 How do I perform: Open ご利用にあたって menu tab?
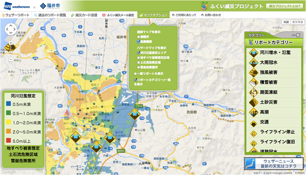184,15
